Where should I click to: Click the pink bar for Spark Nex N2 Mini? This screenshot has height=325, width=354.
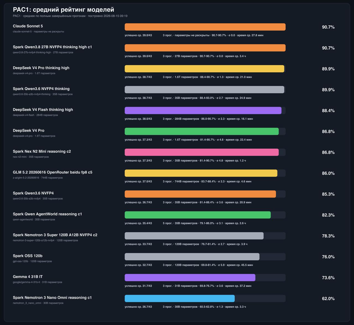pos(202,152)
